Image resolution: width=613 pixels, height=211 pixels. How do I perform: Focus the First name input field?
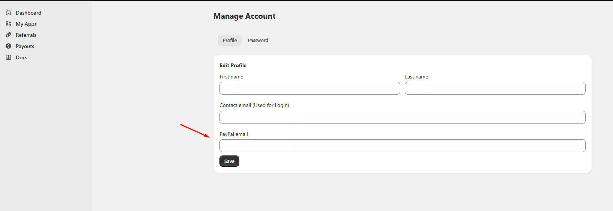click(310, 88)
